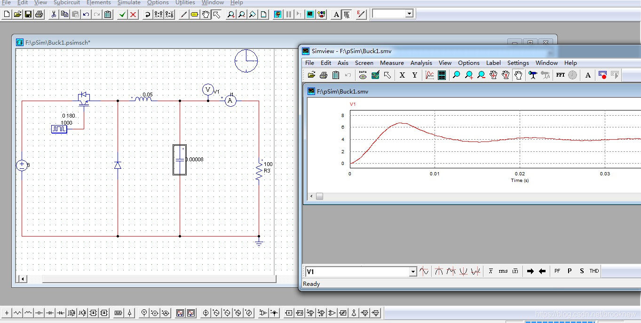641x323 pixels.
Task: Click the text label A icon in Simview toolbar
Action: tap(588, 75)
